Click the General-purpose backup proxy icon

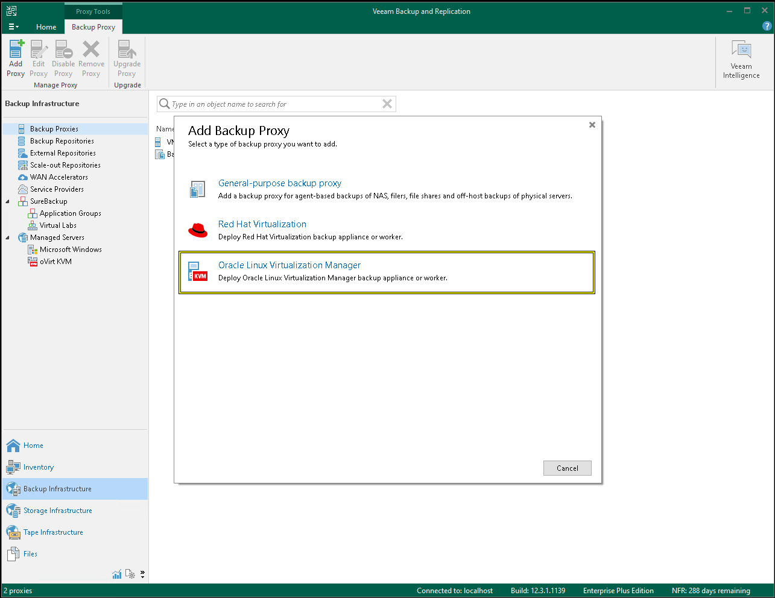pos(198,189)
